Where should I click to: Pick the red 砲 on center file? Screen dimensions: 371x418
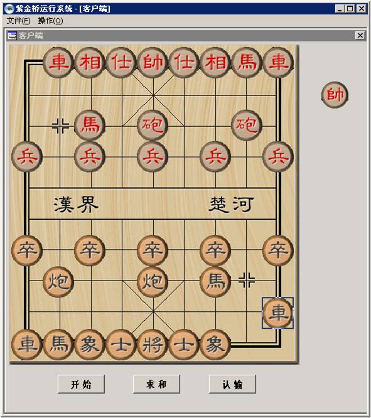153,125
